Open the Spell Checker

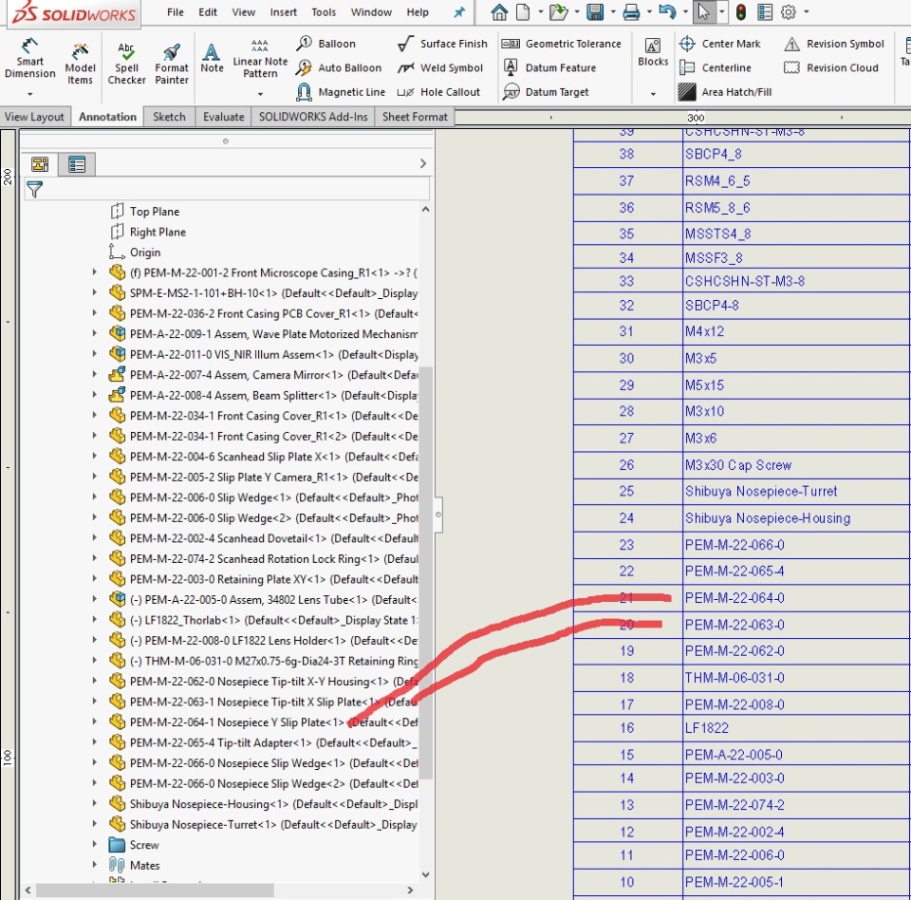click(x=126, y=64)
